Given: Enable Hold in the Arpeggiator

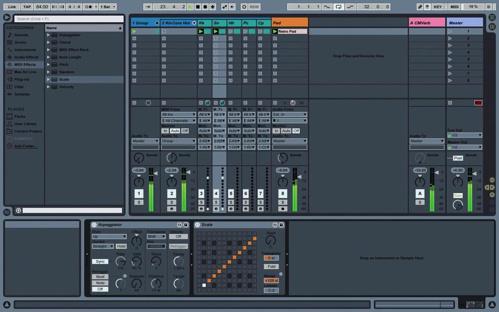Looking at the screenshot, I should (121, 246).
